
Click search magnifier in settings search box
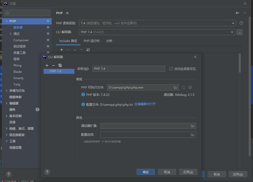7,13
